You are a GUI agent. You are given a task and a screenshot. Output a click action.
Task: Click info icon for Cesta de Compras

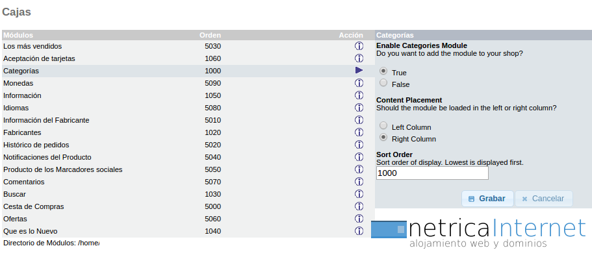pyautogui.click(x=359, y=206)
